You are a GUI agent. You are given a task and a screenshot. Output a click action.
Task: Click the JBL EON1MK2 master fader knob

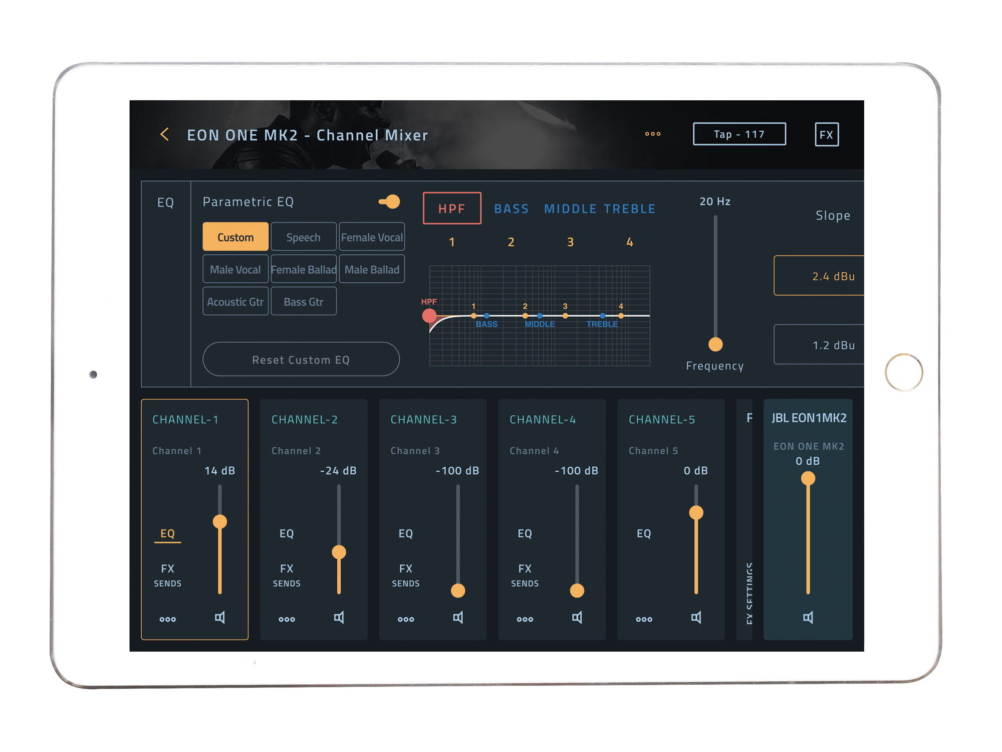tap(808, 478)
